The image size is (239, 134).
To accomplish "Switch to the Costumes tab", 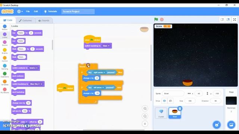I will 25,20.
